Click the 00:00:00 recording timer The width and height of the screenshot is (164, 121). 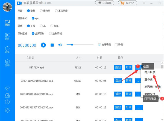tap(27, 45)
